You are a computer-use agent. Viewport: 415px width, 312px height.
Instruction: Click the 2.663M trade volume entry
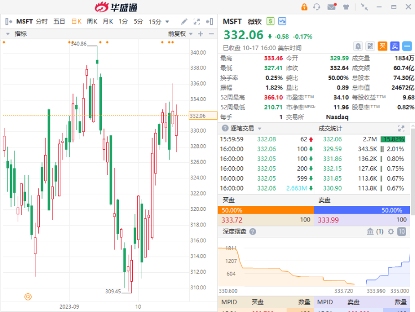pyautogui.click(x=297, y=188)
